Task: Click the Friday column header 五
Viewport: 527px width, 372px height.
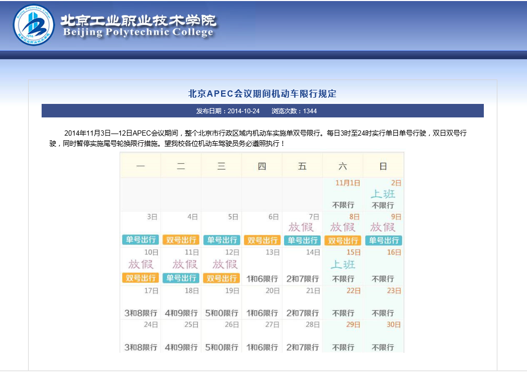Action: point(302,166)
